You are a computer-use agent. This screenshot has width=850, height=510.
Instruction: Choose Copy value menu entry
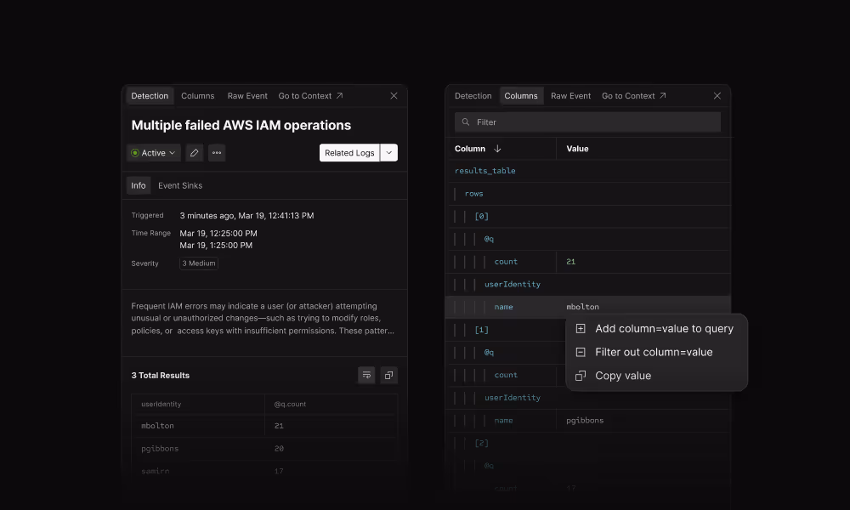[656, 376]
